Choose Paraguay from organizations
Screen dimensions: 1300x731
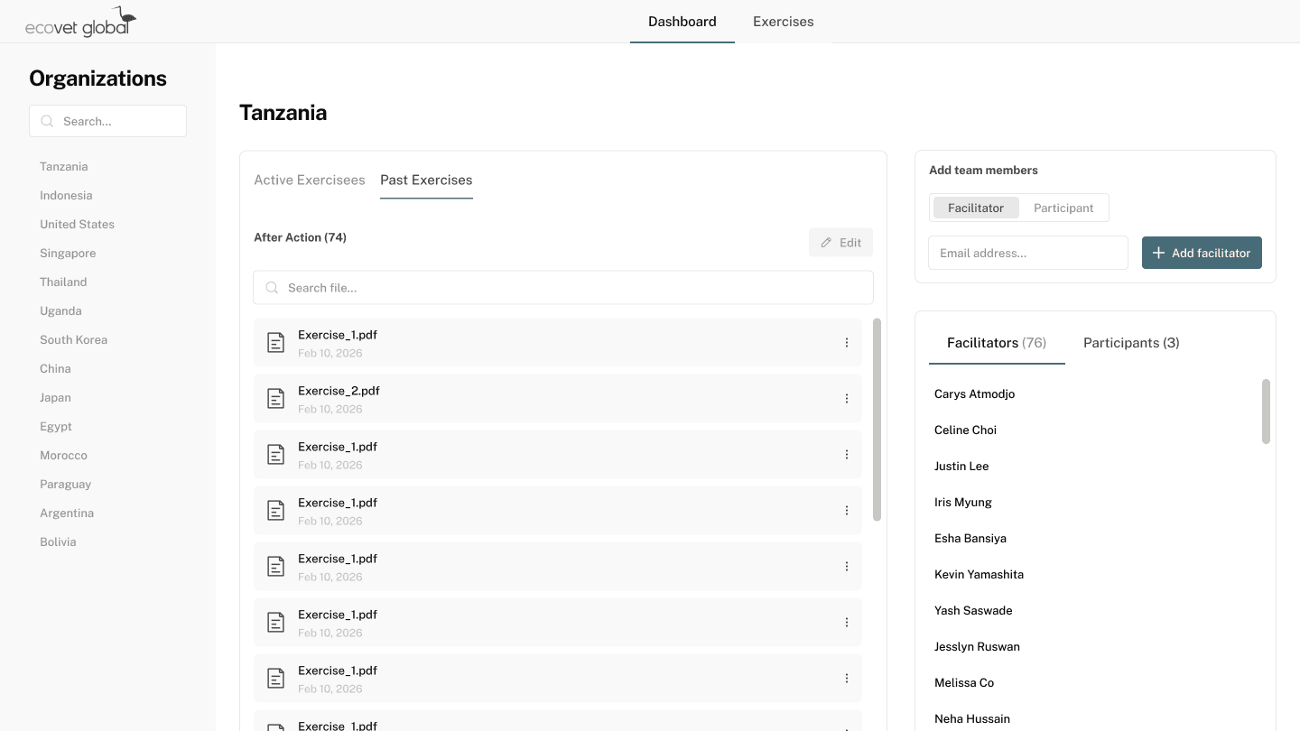click(x=65, y=485)
